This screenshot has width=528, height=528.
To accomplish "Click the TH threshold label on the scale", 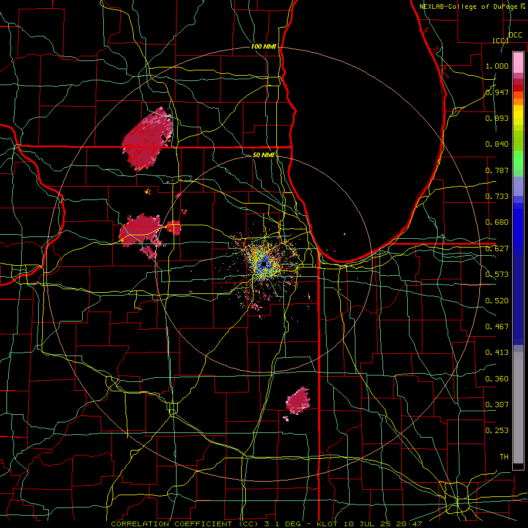I will [x=504, y=457].
